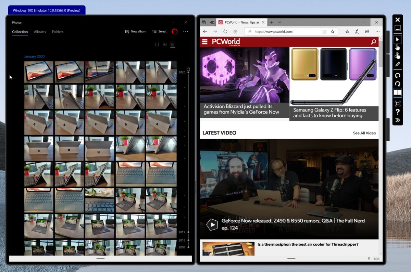The height and width of the screenshot is (272, 411).
Task: Rotate emulator counter-clockwise
Action: pyautogui.click(x=397, y=75)
